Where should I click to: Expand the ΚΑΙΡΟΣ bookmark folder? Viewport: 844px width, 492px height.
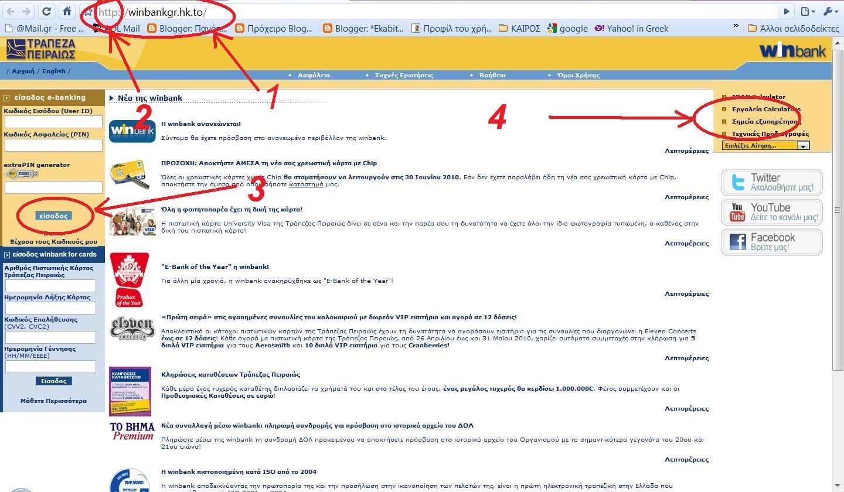(519, 28)
